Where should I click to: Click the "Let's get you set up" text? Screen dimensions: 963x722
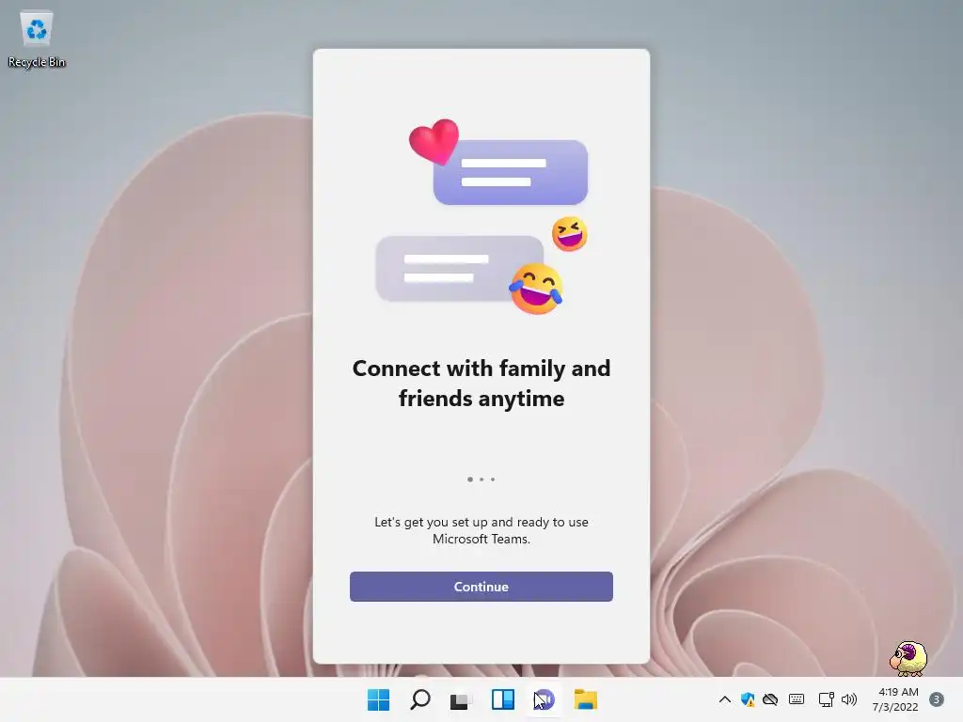[x=481, y=530]
